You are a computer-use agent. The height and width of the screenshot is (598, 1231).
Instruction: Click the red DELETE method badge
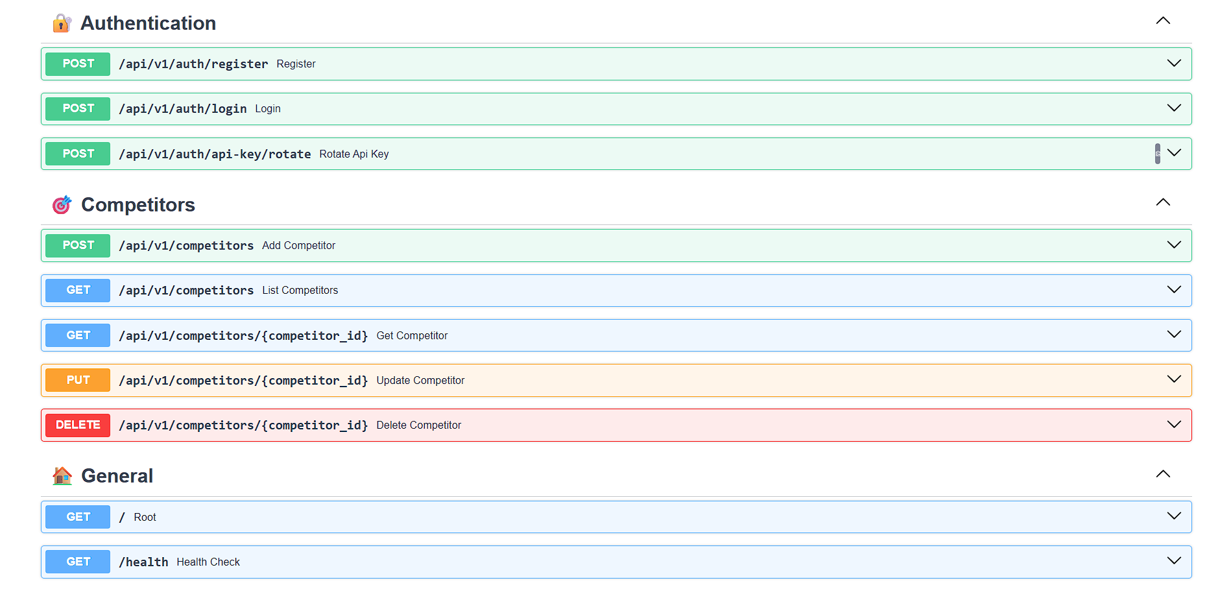(x=78, y=425)
